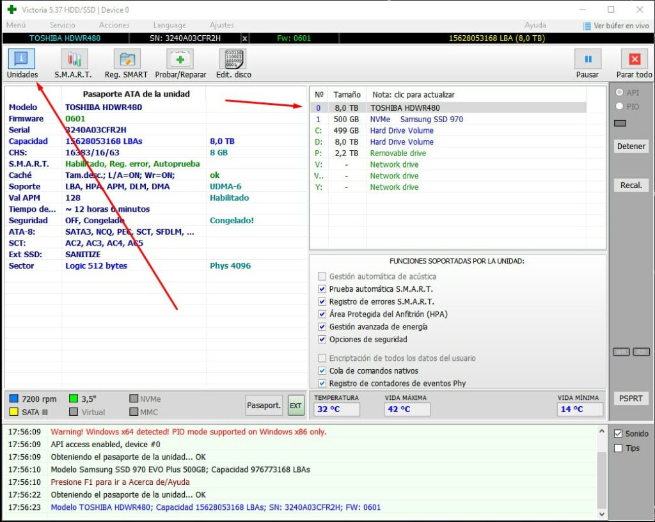Viewport: 655px width, 522px height.
Task: Click the Tamaño column header
Action: pos(347,95)
